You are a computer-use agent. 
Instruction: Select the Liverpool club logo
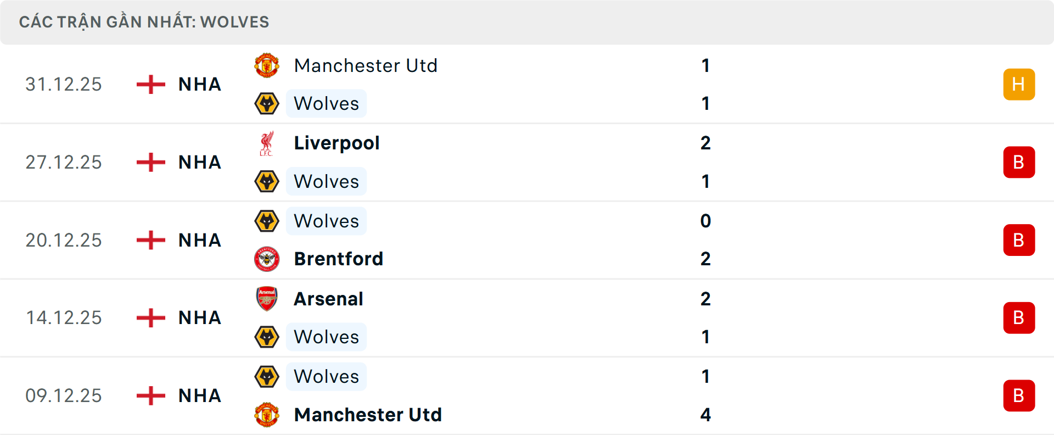[x=267, y=144]
